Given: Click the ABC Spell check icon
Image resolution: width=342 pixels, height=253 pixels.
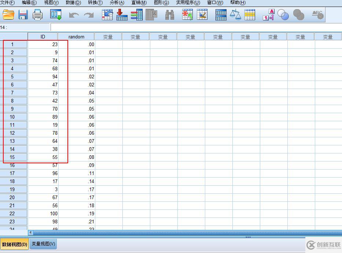Looking at the screenshot, I should point(317,15).
